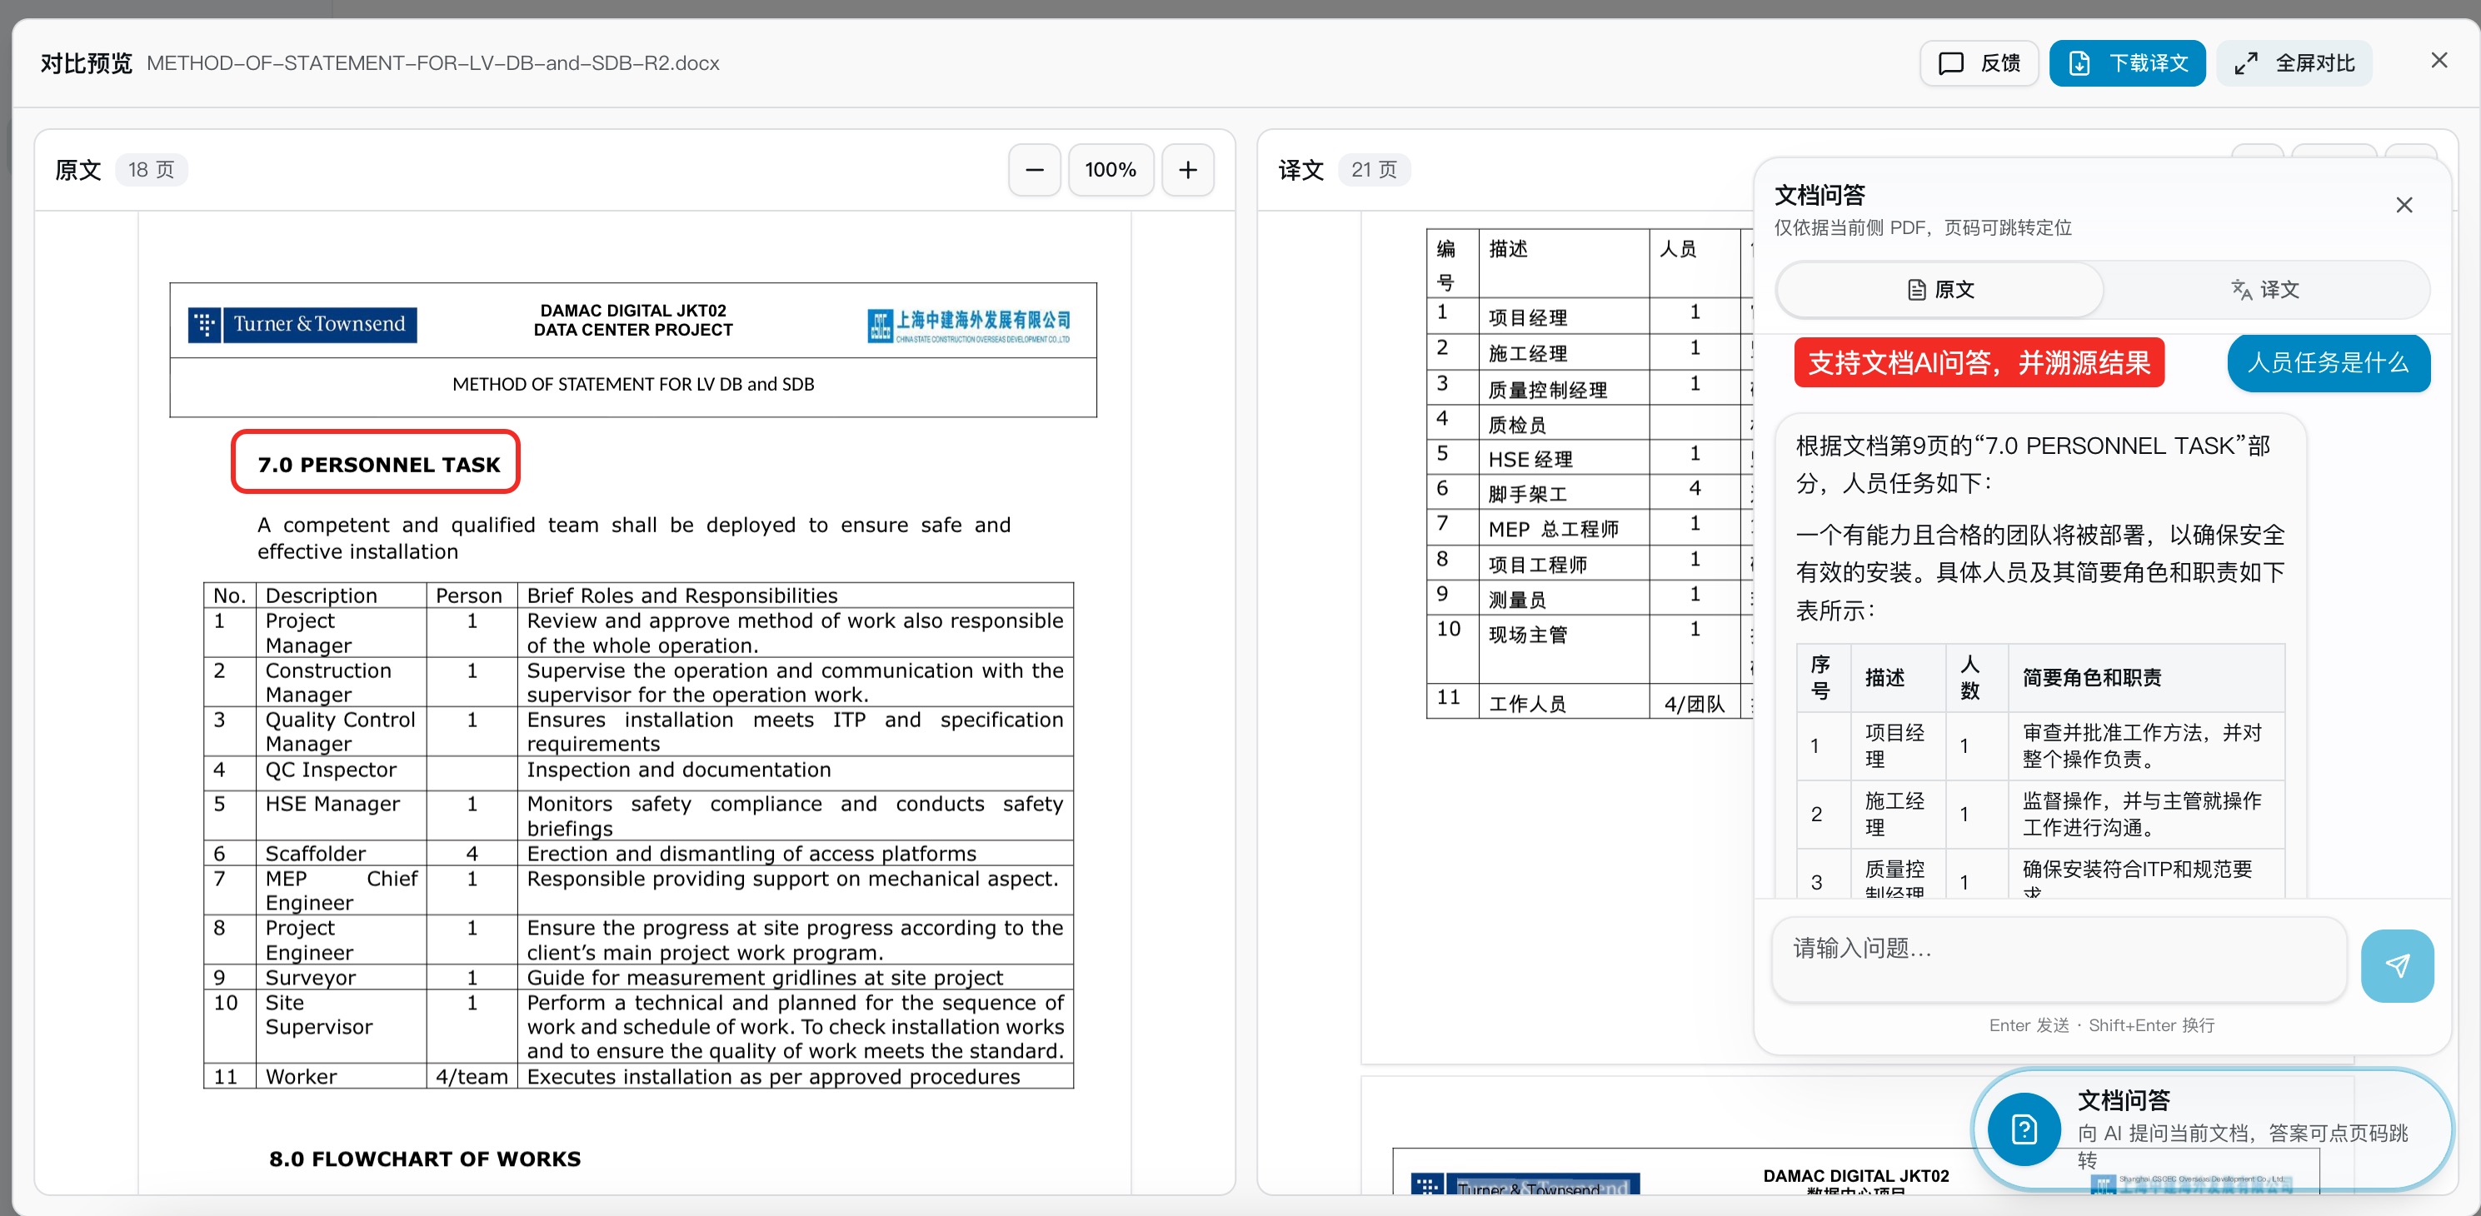
Task: Click the 18 页 page count badge
Action: 152,171
